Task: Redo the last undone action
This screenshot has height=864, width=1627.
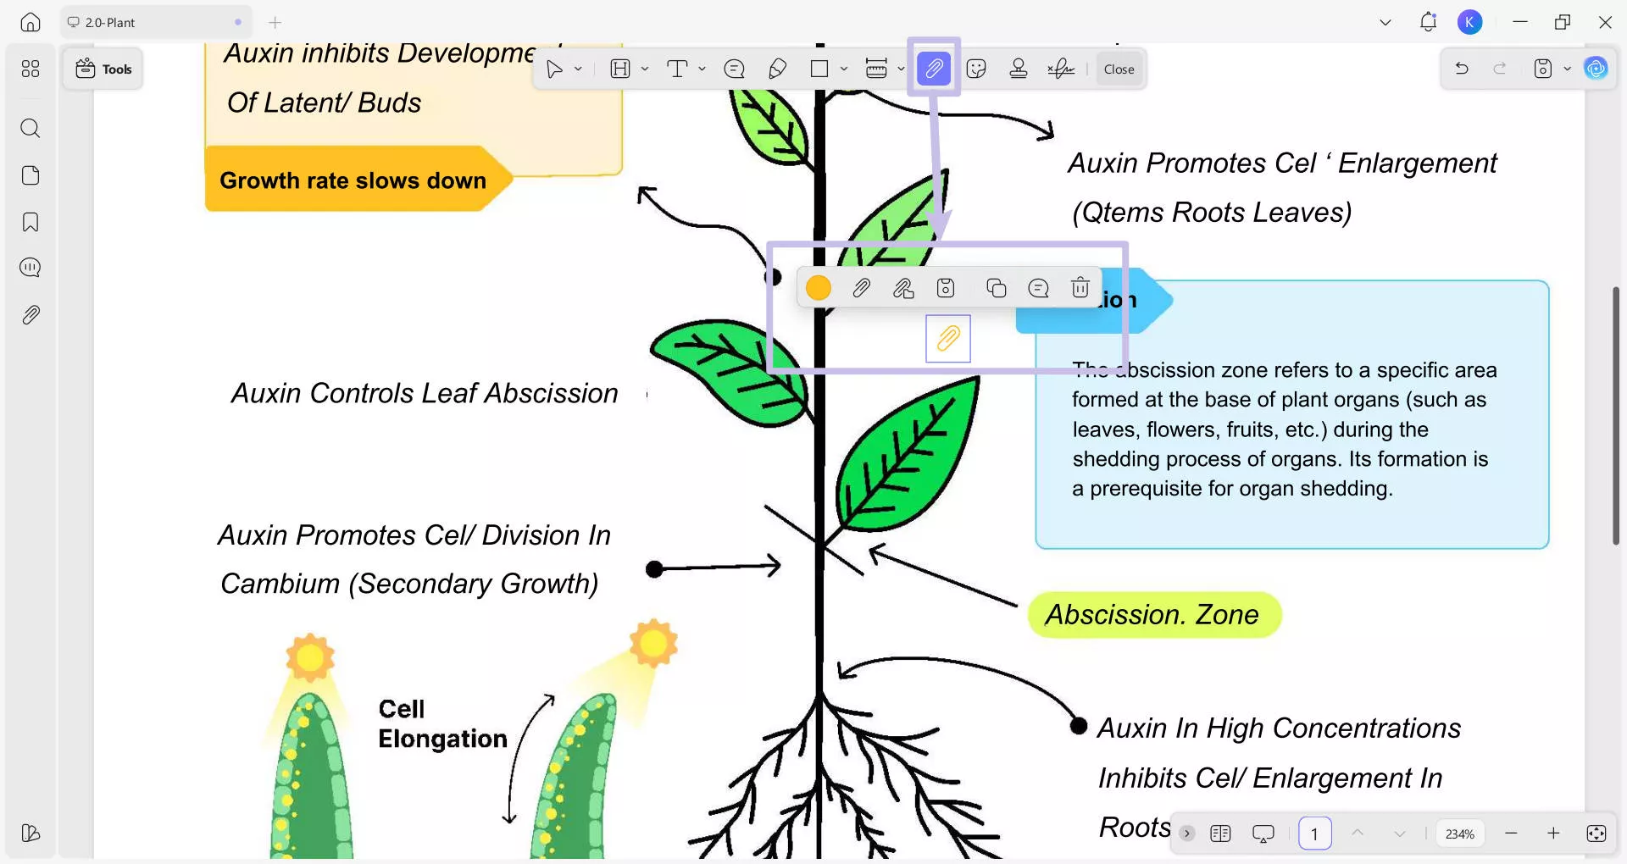Action: pos(1500,69)
